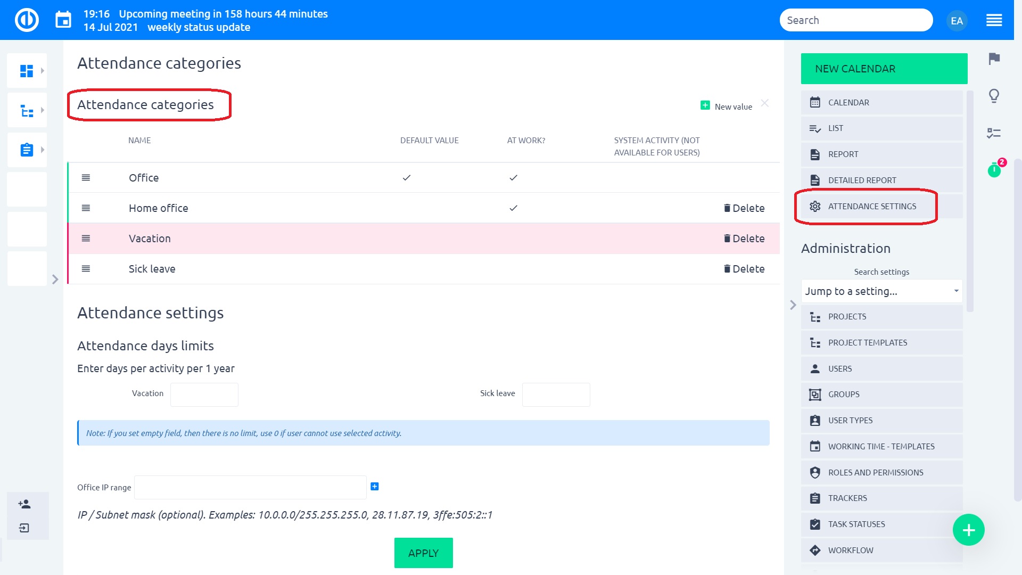Open User Types administration item
The image size is (1022, 575).
pyautogui.click(x=881, y=421)
